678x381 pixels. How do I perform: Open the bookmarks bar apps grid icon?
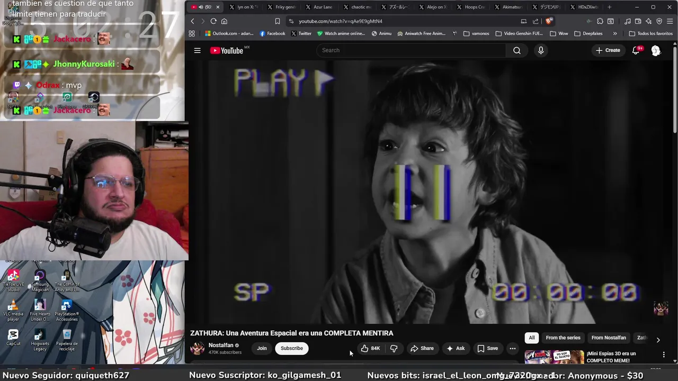192,33
